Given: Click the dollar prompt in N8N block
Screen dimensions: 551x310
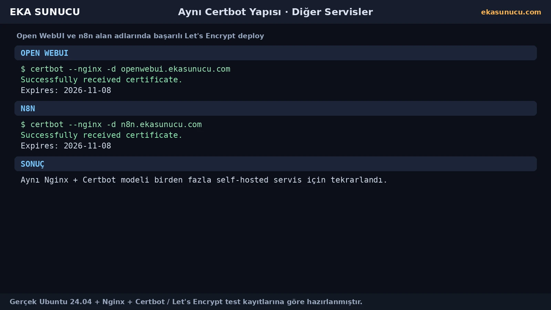Looking at the screenshot, I should point(23,125).
